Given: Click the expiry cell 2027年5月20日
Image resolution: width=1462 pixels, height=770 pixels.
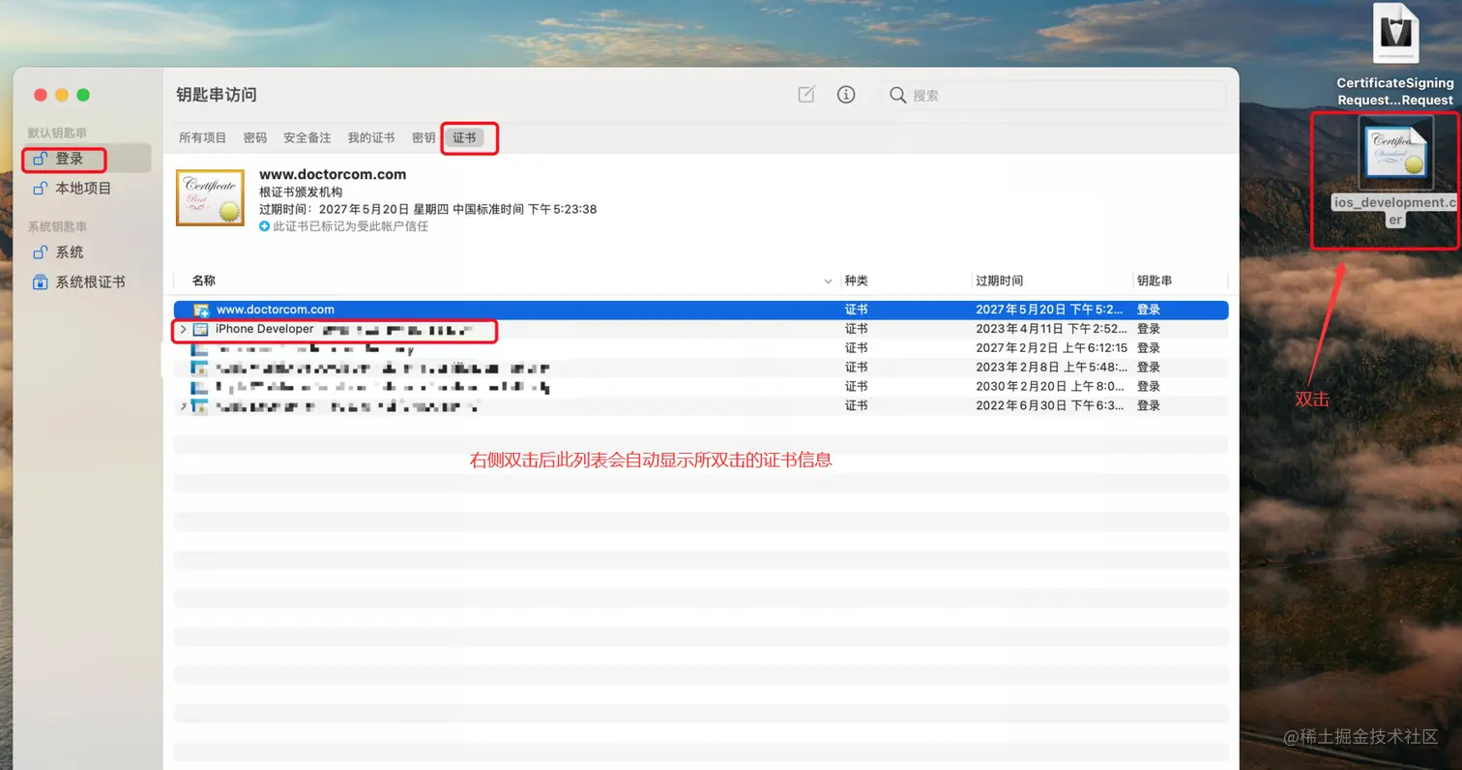Looking at the screenshot, I should point(1050,310).
